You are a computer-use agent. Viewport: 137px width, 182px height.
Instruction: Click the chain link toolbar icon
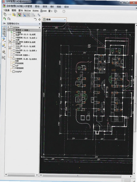pos(39,15)
